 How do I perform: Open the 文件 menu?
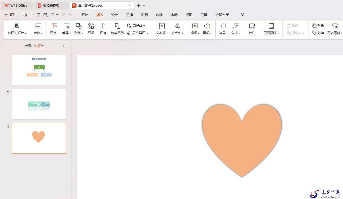[x=11, y=15]
